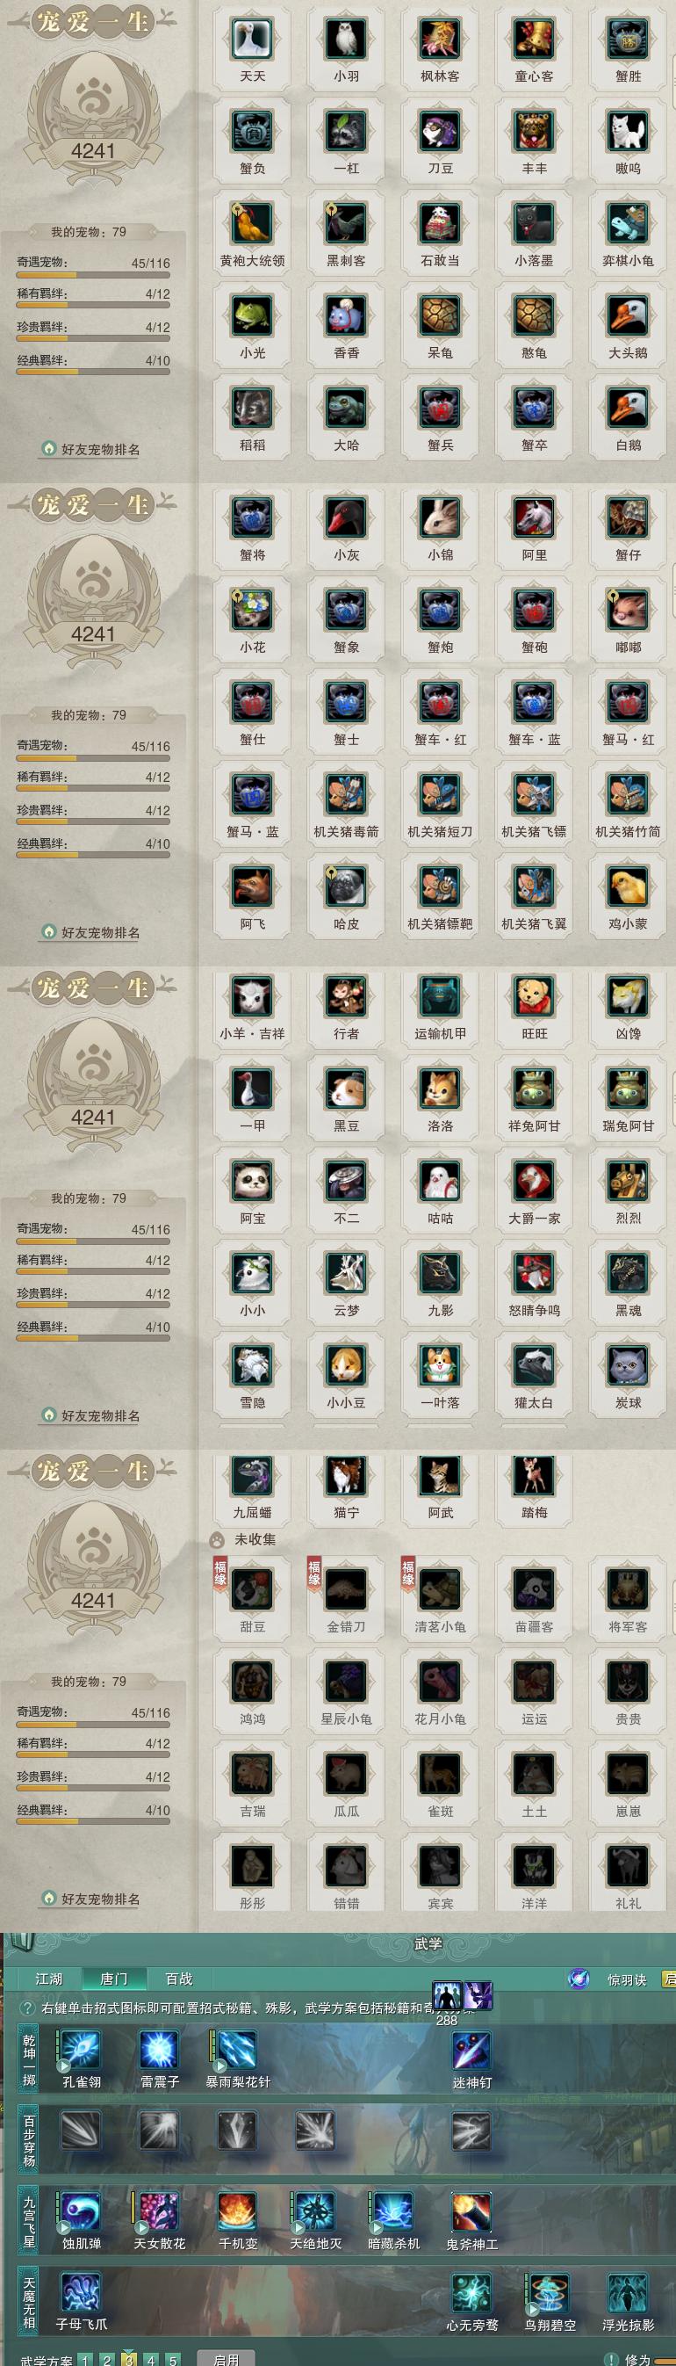
Task: Select the uncollected 甜豆 pet with 福缘 tag
Action: tap(252, 1589)
